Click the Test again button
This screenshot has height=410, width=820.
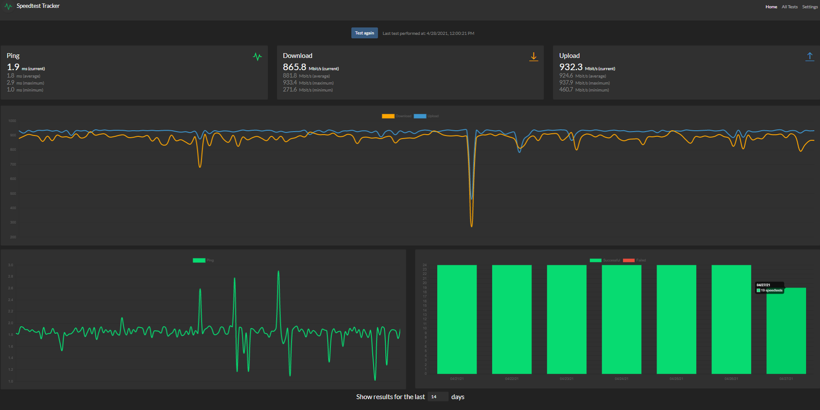[364, 33]
